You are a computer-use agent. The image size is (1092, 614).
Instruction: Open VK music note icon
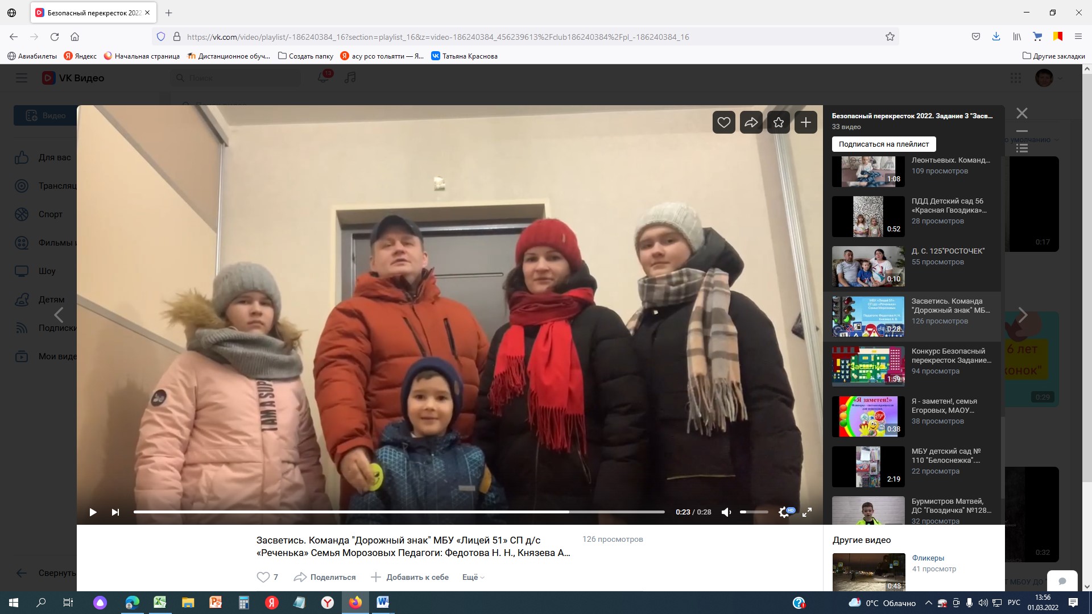coord(350,77)
